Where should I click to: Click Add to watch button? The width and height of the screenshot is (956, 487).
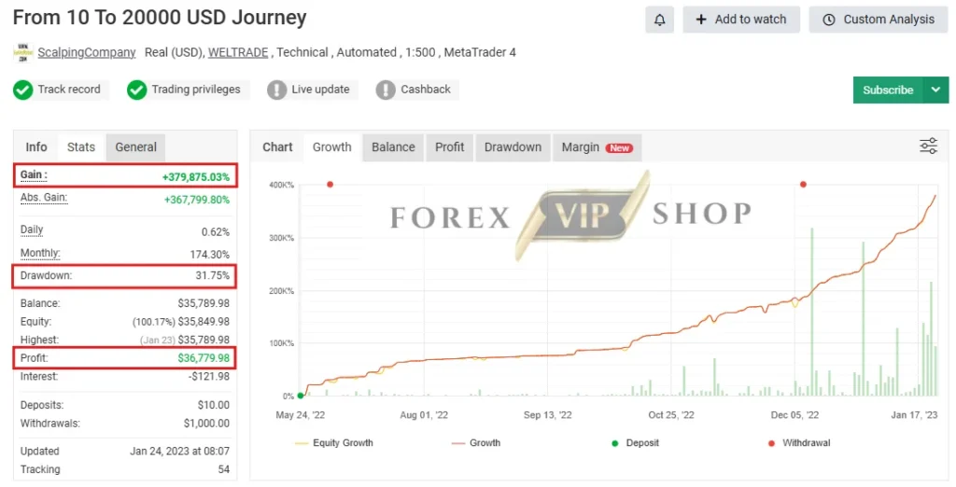[x=741, y=20]
